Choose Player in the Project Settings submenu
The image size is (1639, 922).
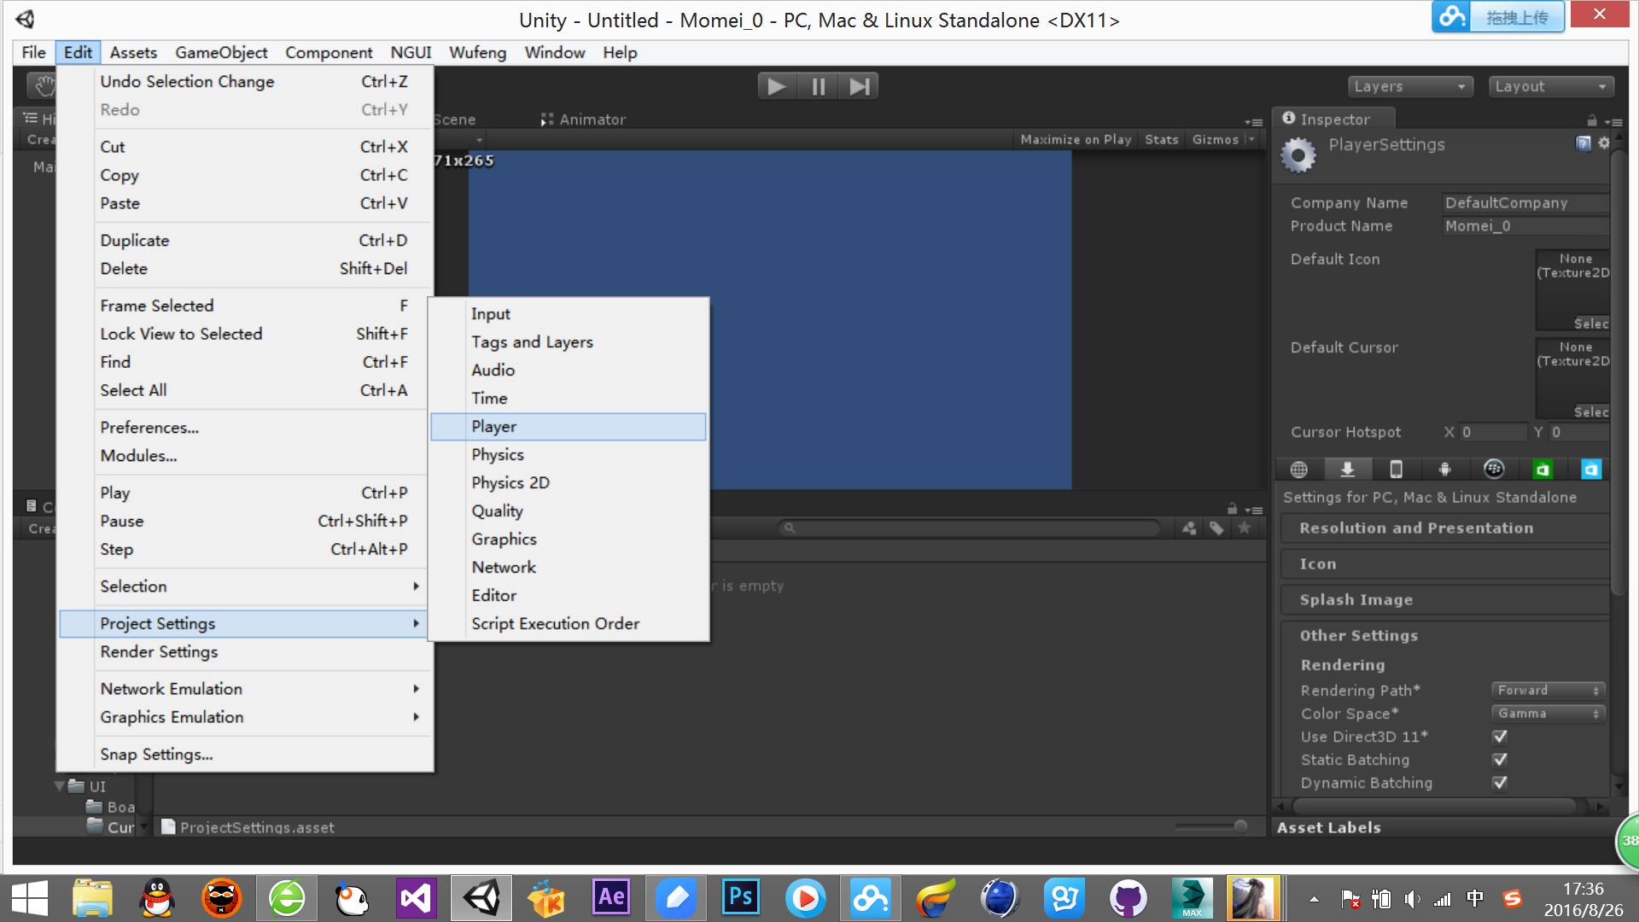(x=568, y=426)
